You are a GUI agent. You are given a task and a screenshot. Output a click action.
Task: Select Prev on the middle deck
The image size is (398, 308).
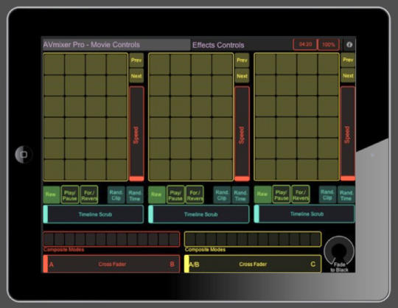[242, 60]
